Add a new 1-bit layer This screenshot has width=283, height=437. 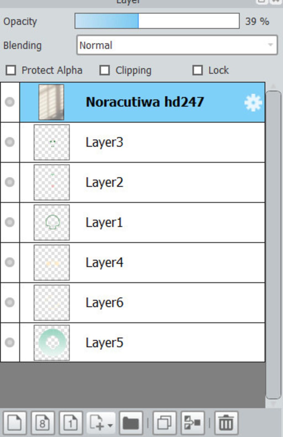tap(70, 423)
